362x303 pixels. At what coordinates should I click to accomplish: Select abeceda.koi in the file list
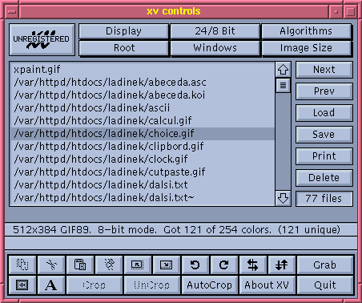143,95
